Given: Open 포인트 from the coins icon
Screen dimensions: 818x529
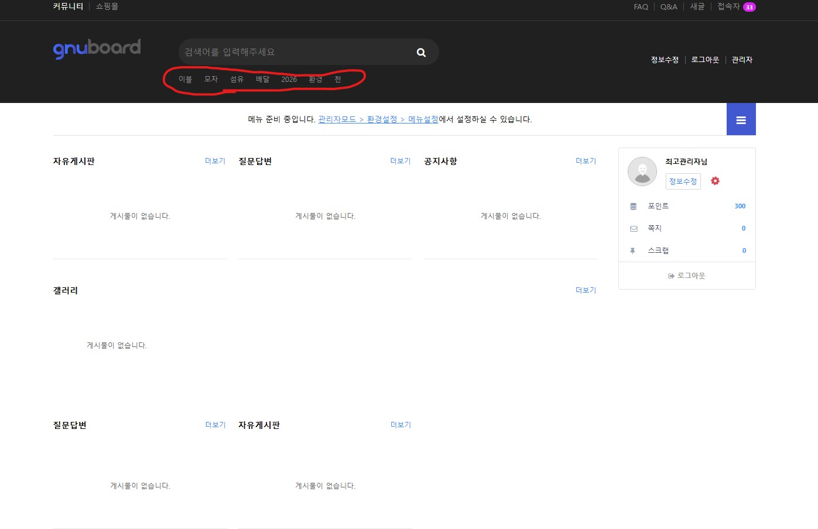Looking at the screenshot, I should (x=634, y=206).
